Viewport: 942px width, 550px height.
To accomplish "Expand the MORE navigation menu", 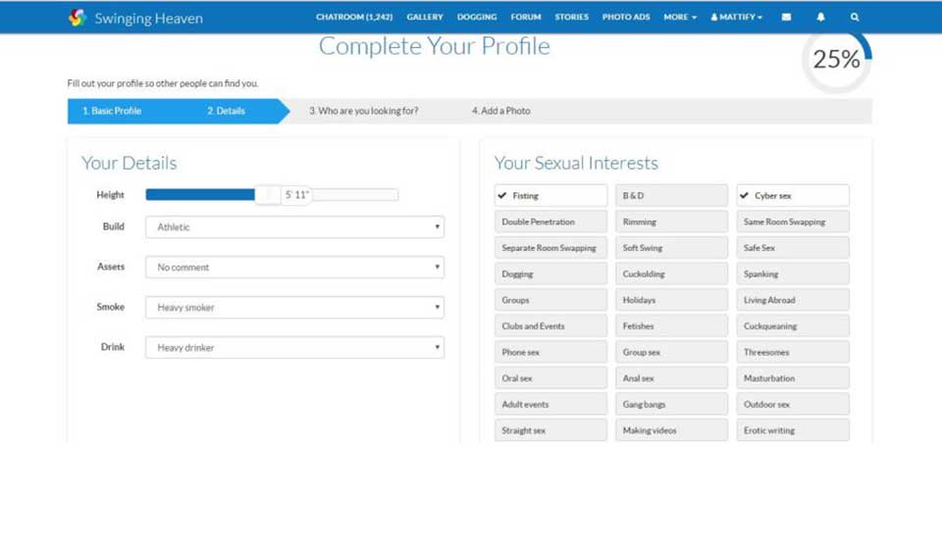I will click(679, 17).
